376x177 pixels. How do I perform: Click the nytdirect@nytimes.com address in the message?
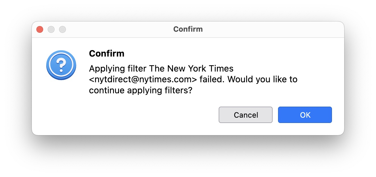tap(143, 80)
